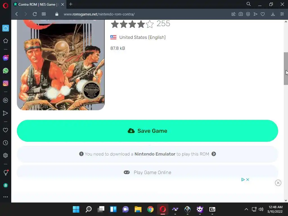Image resolution: width=288 pixels, height=216 pixels.
Task: Open the Pinboards heart in the sidebar
Action: 6,130
